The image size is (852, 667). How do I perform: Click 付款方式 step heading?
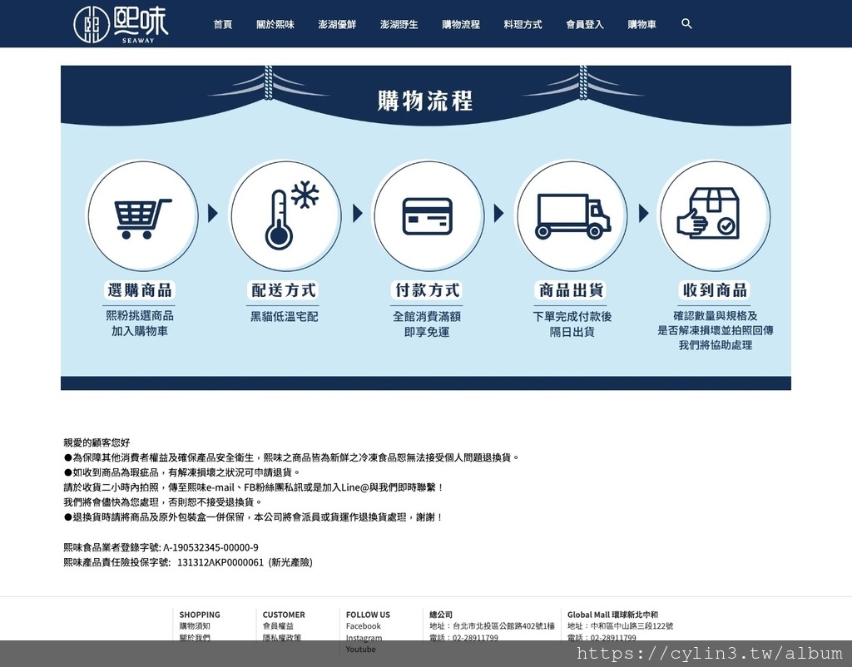pyautogui.click(x=427, y=290)
